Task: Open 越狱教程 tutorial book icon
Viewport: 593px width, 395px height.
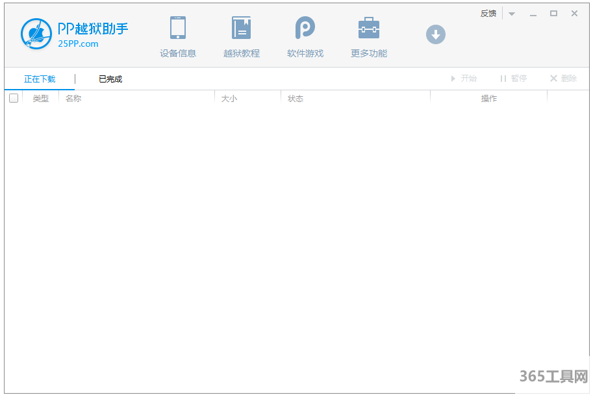Action: tap(241, 28)
